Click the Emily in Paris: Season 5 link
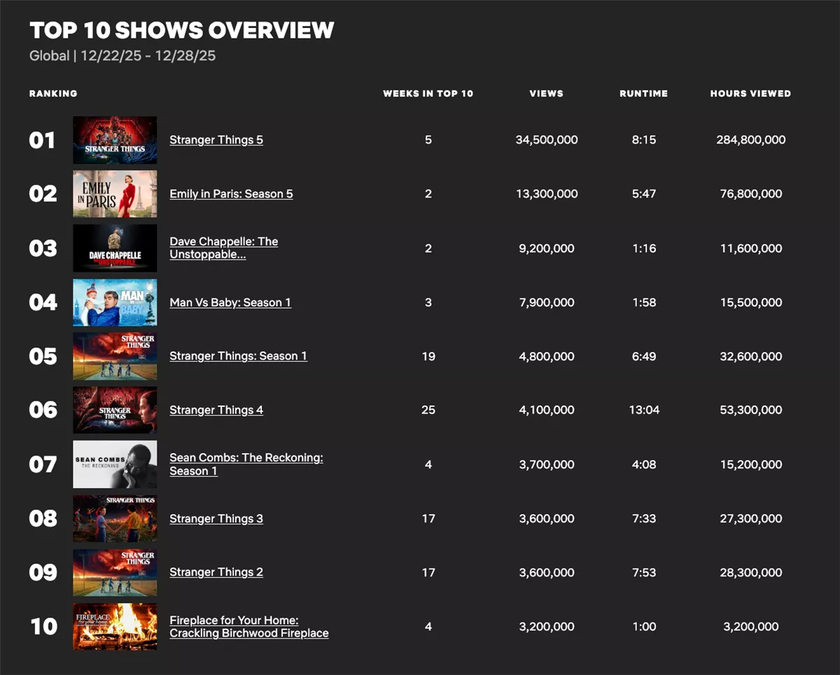 coord(231,194)
